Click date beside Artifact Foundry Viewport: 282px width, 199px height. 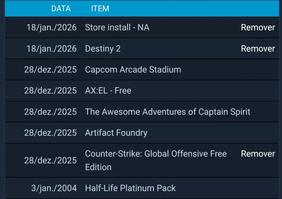coord(50,133)
